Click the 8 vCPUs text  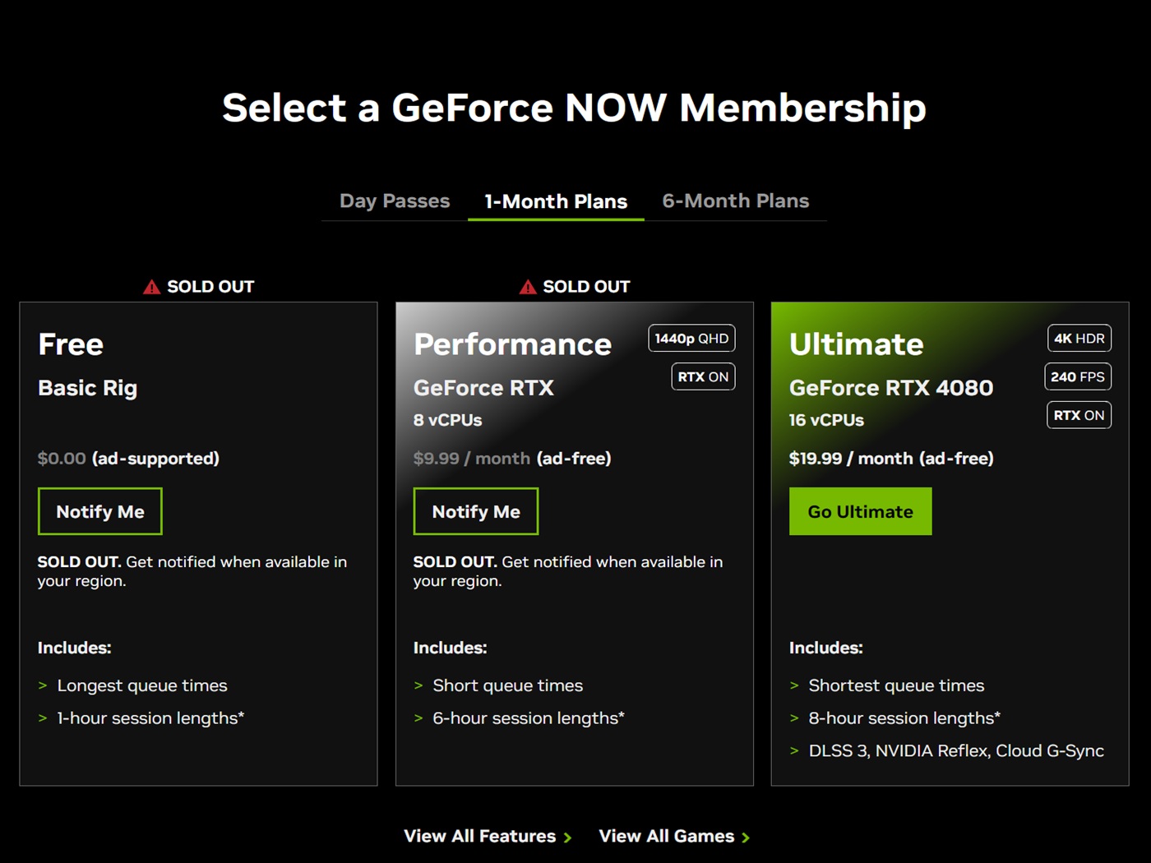point(448,420)
